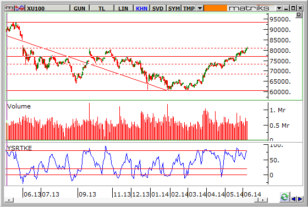Click the horizontal scrollbar left arrow
Image resolution: width=308 pixels, height=207 pixels.
tap(9, 200)
